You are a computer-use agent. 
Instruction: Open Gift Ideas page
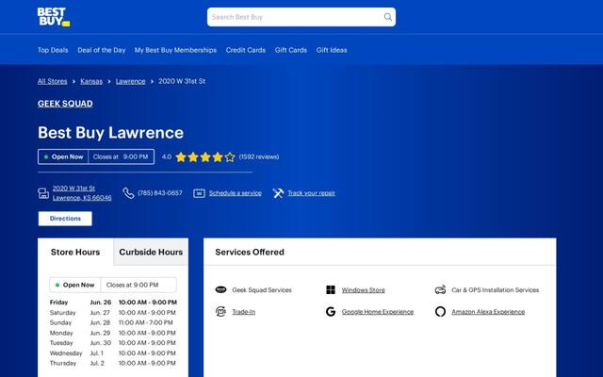click(x=332, y=50)
